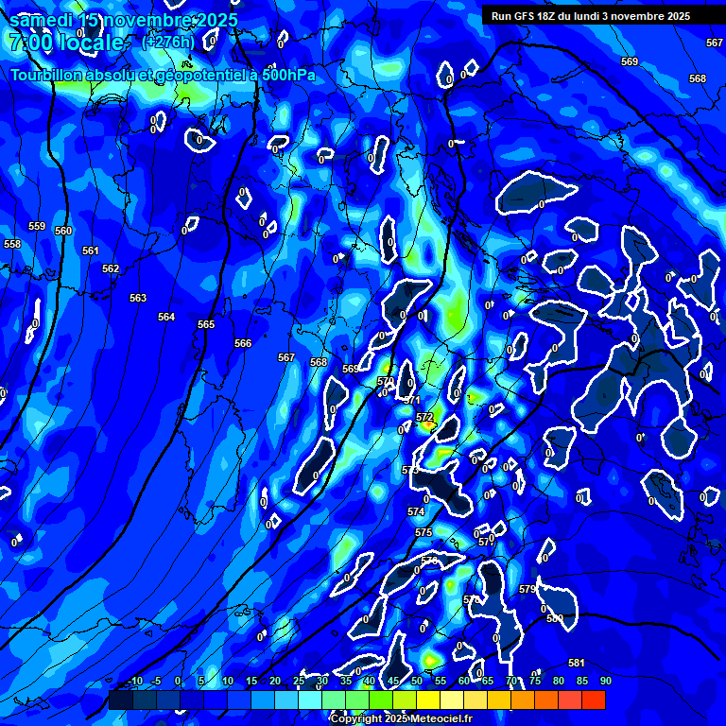Click the 581 contour label near bottom right
Viewport: 726px width, 726px height.
tap(577, 663)
